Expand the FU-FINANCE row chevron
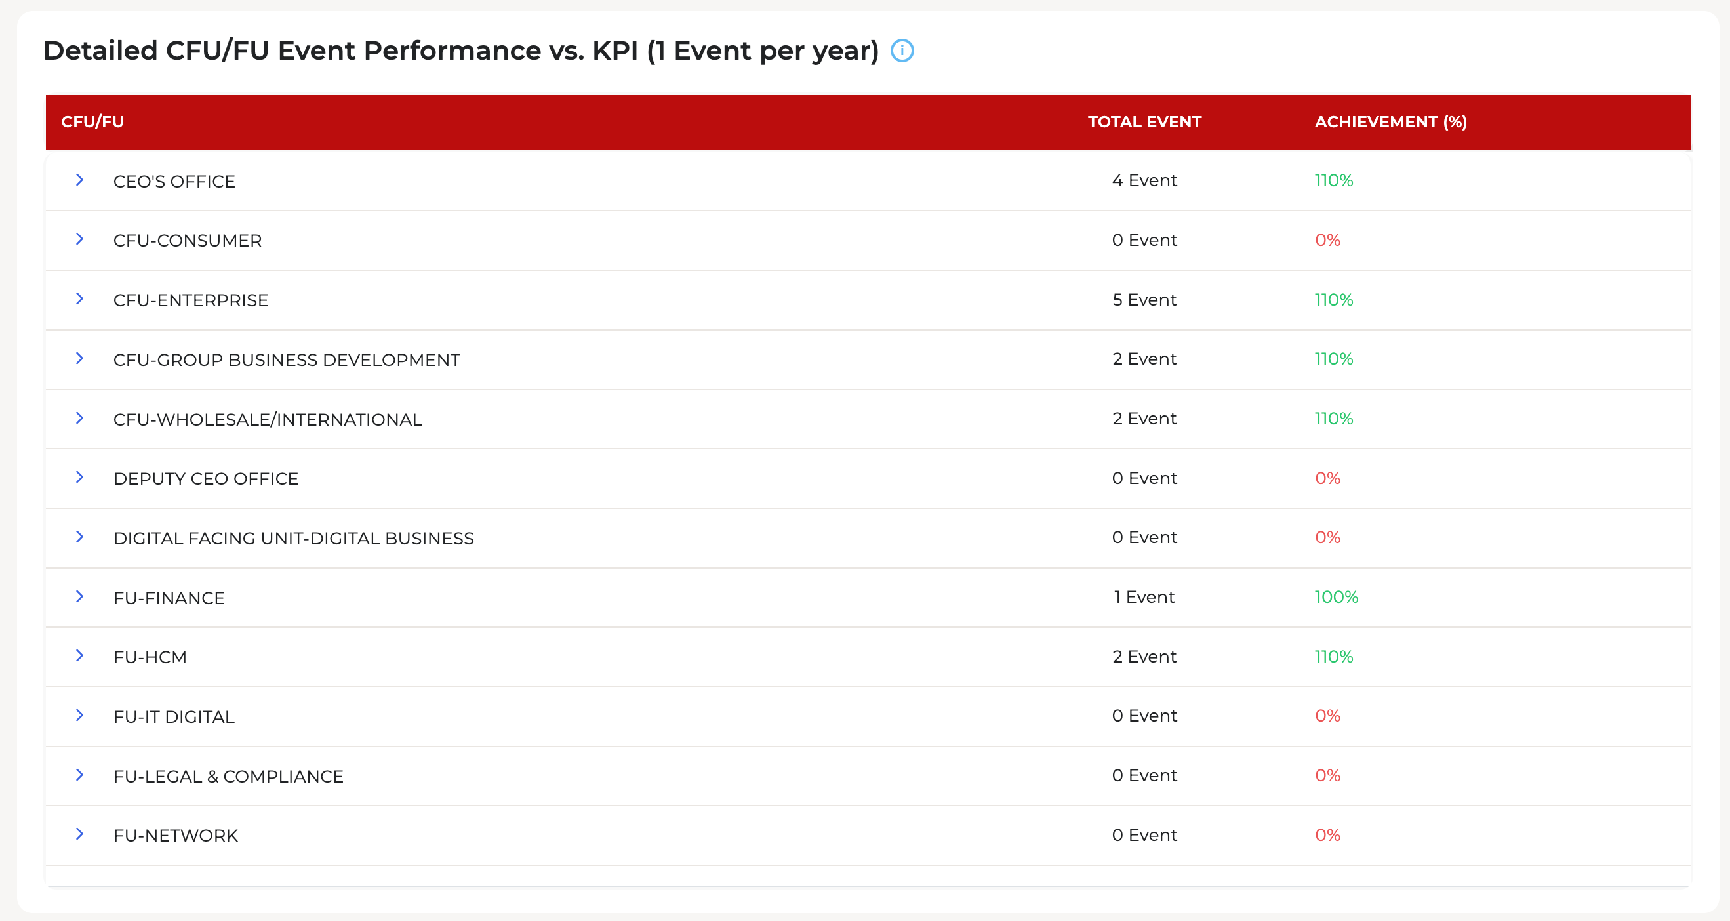The image size is (1730, 921). tap(79, 596)
